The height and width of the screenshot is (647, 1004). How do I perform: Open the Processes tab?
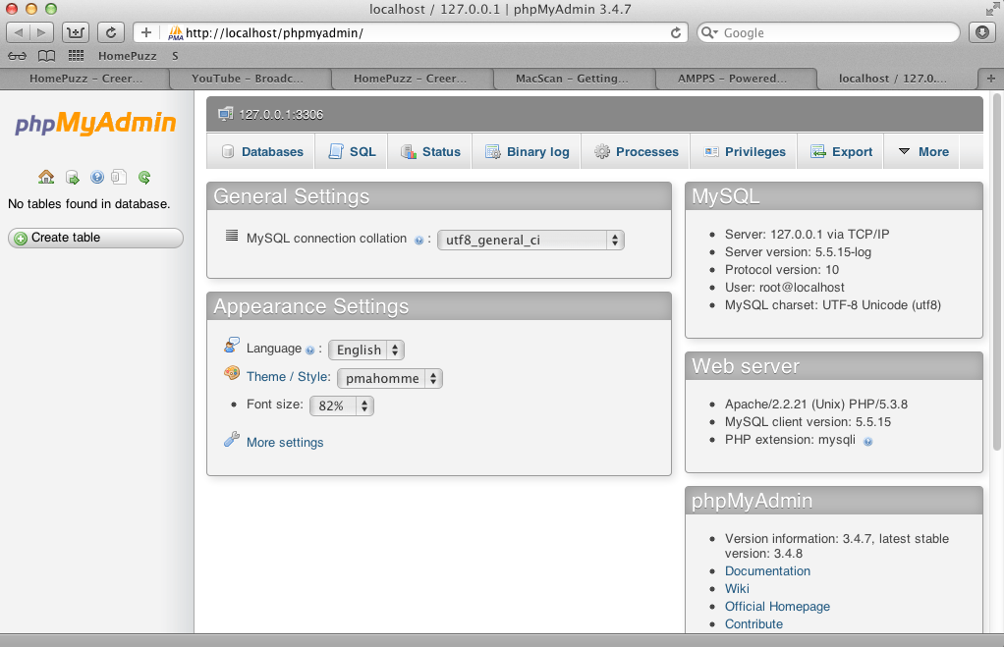point(636,151)
